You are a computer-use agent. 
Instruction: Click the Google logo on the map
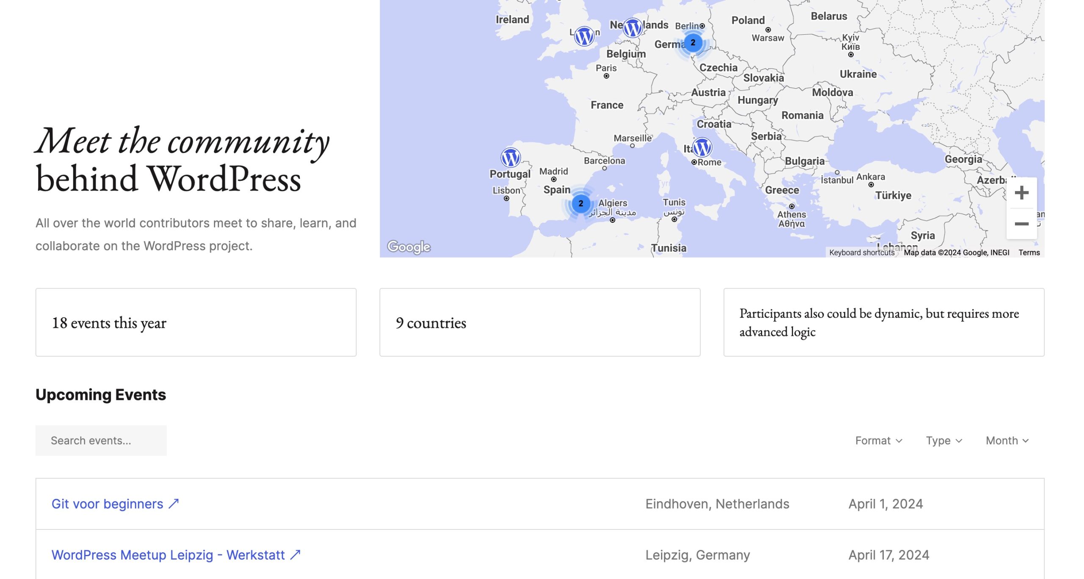[409, 247]
